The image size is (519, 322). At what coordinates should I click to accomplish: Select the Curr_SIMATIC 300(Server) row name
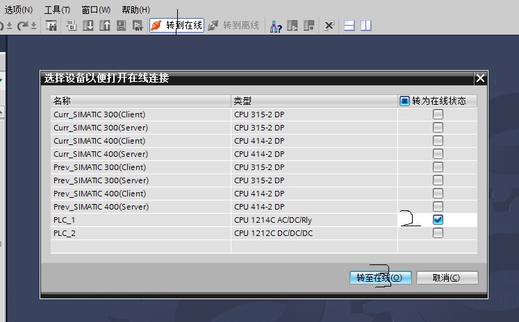click(x=101, y=128)
